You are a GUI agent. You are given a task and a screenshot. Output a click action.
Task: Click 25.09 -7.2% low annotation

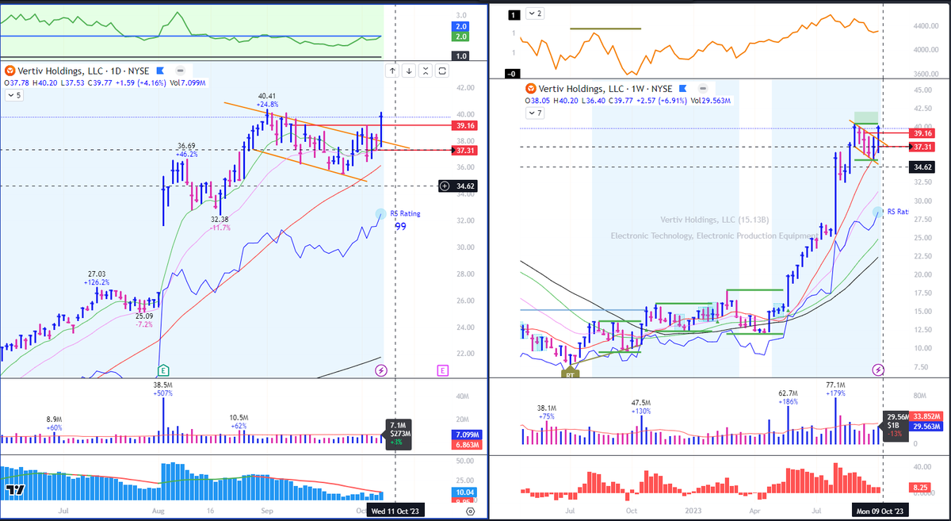(x=143, y=320)
